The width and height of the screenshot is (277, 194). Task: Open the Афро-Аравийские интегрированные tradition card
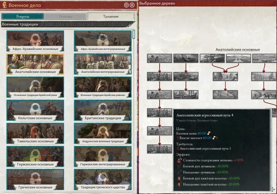pos(103,41)
